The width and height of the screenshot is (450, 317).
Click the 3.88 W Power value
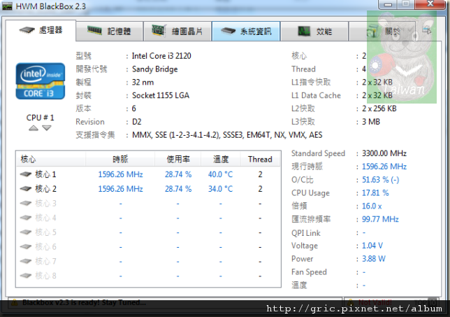point(373,259)
